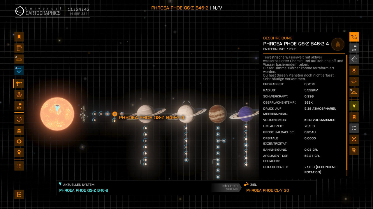Click the water droplet planet type icon
373x209 pixels.
(338, 44)
